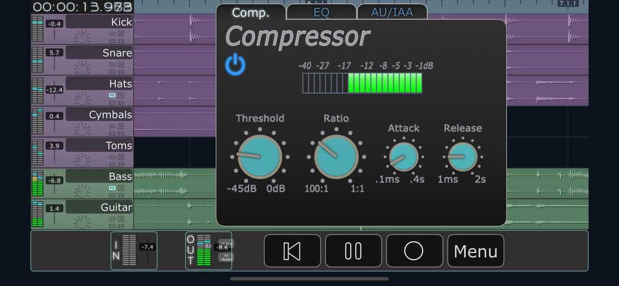Click the Bass volume fader showing -6.8
This screenshot has width=619, height=286.
click(x=54, y=180)
